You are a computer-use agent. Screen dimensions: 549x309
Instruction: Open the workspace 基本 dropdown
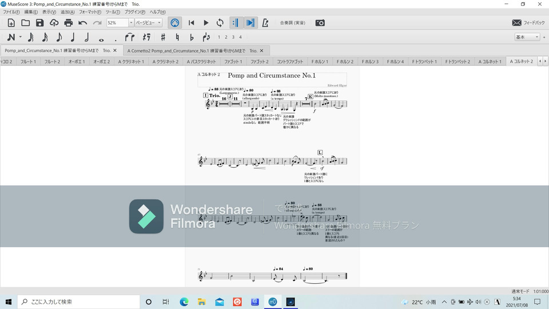[x=527, y=37]
